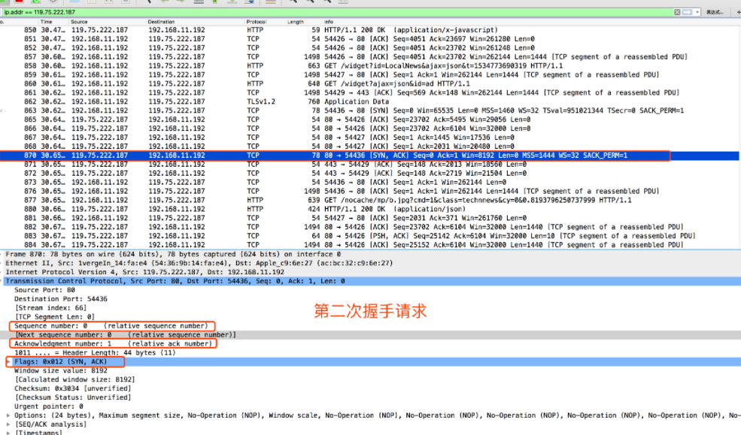Select packet 866 with Ack=6104 Win=32000
The height and width of the screenshot is (435, 741).
[370, 128]
